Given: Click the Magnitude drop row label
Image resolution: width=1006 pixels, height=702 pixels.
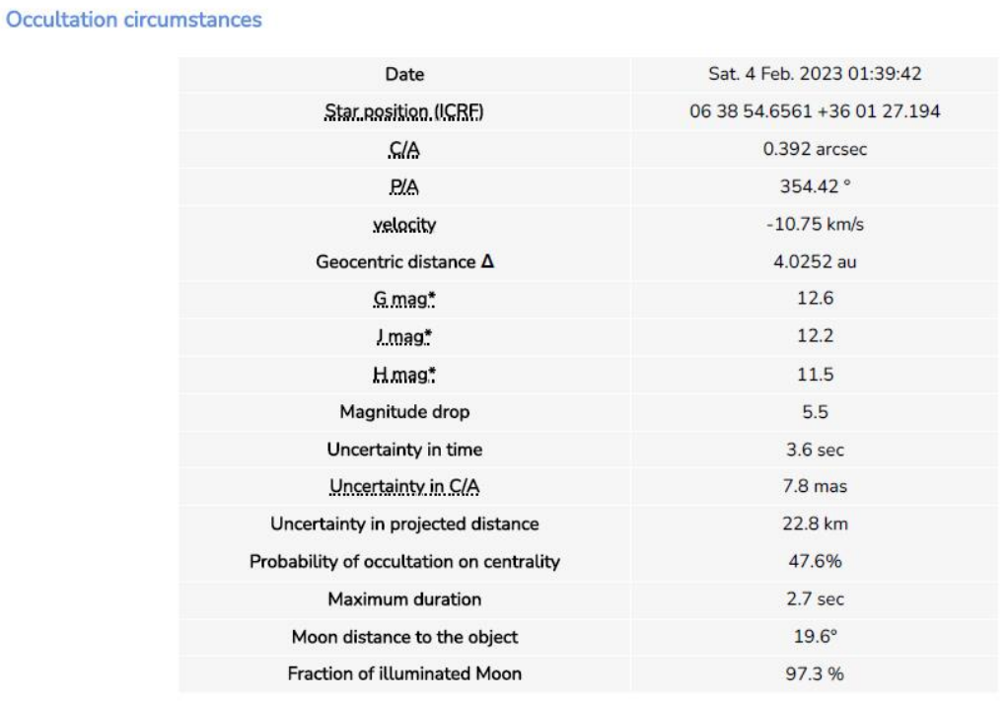Looking at the screenshot, I should pyautogui.click(x=404, y=411).
